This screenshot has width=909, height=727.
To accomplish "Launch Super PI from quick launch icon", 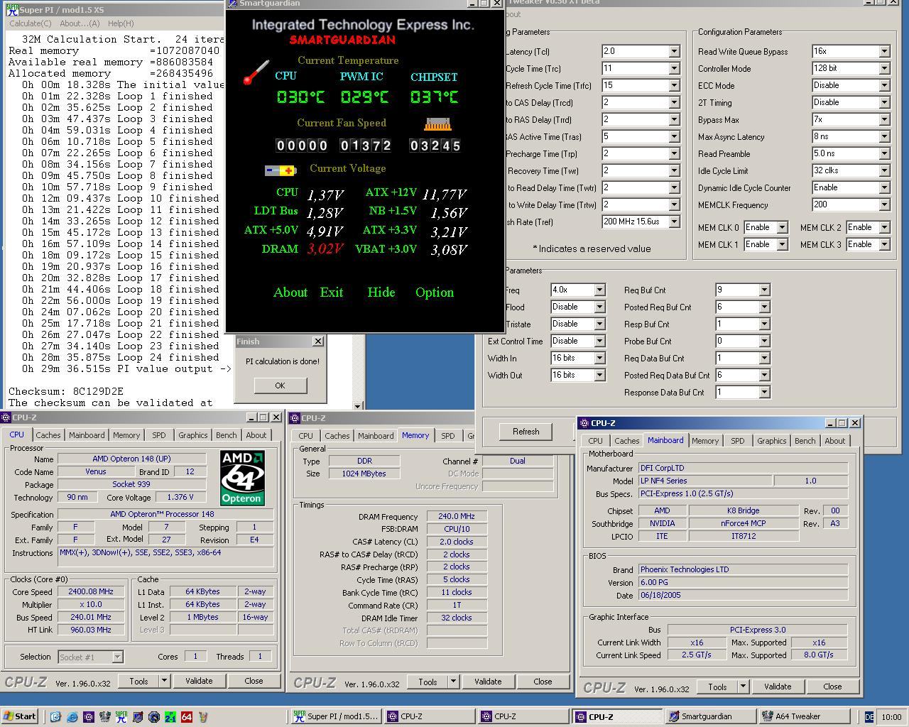I will coord(121,716).
